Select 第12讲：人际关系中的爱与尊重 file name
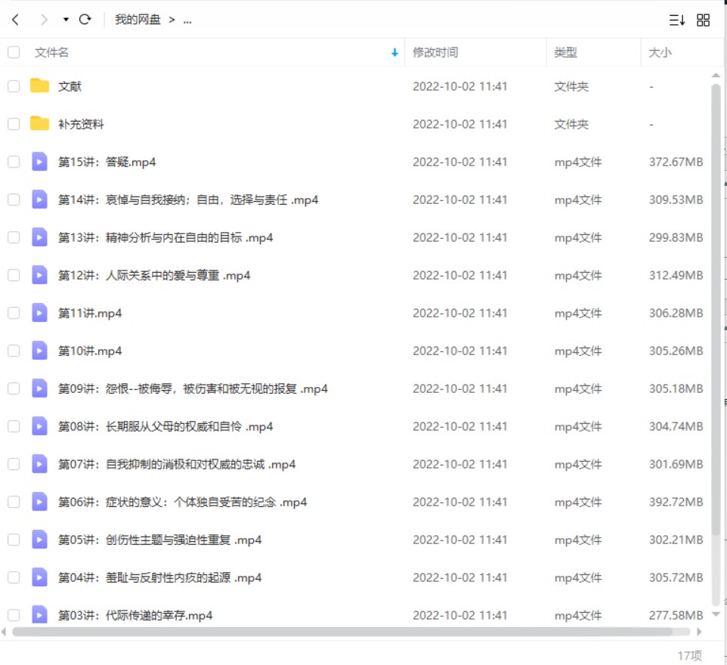Viewport: 727px width, 665px height. coord(154,276)
